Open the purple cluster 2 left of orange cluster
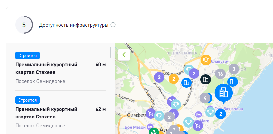The height and width of the screenshot is (134, 273). pos(159,77)
